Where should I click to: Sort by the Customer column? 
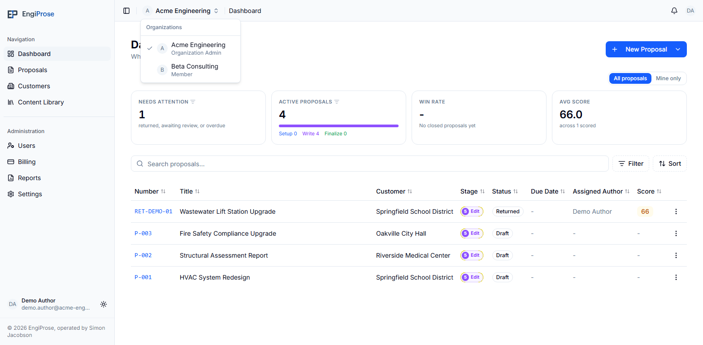click(x=394, y=191)
